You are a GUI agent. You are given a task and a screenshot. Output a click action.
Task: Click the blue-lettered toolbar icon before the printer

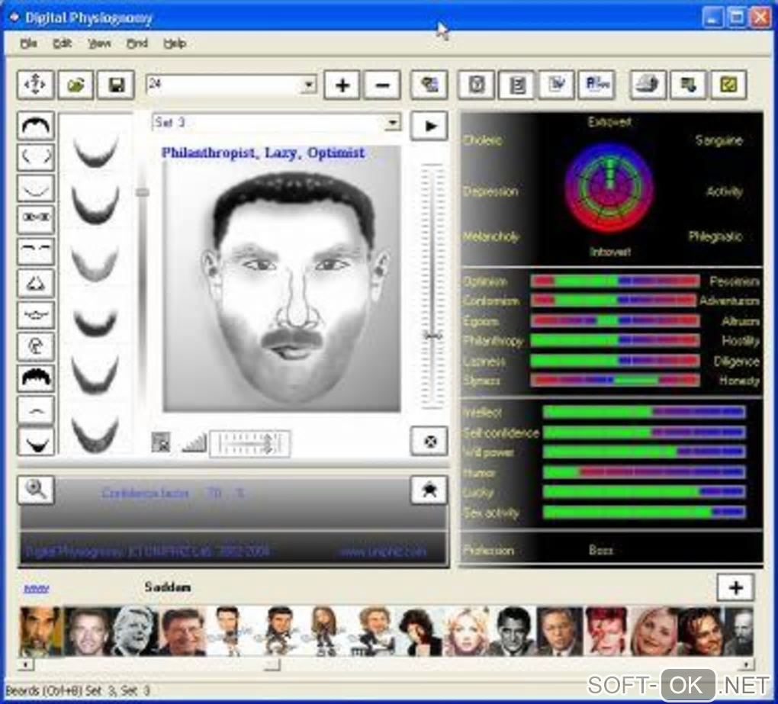(597, 85)
